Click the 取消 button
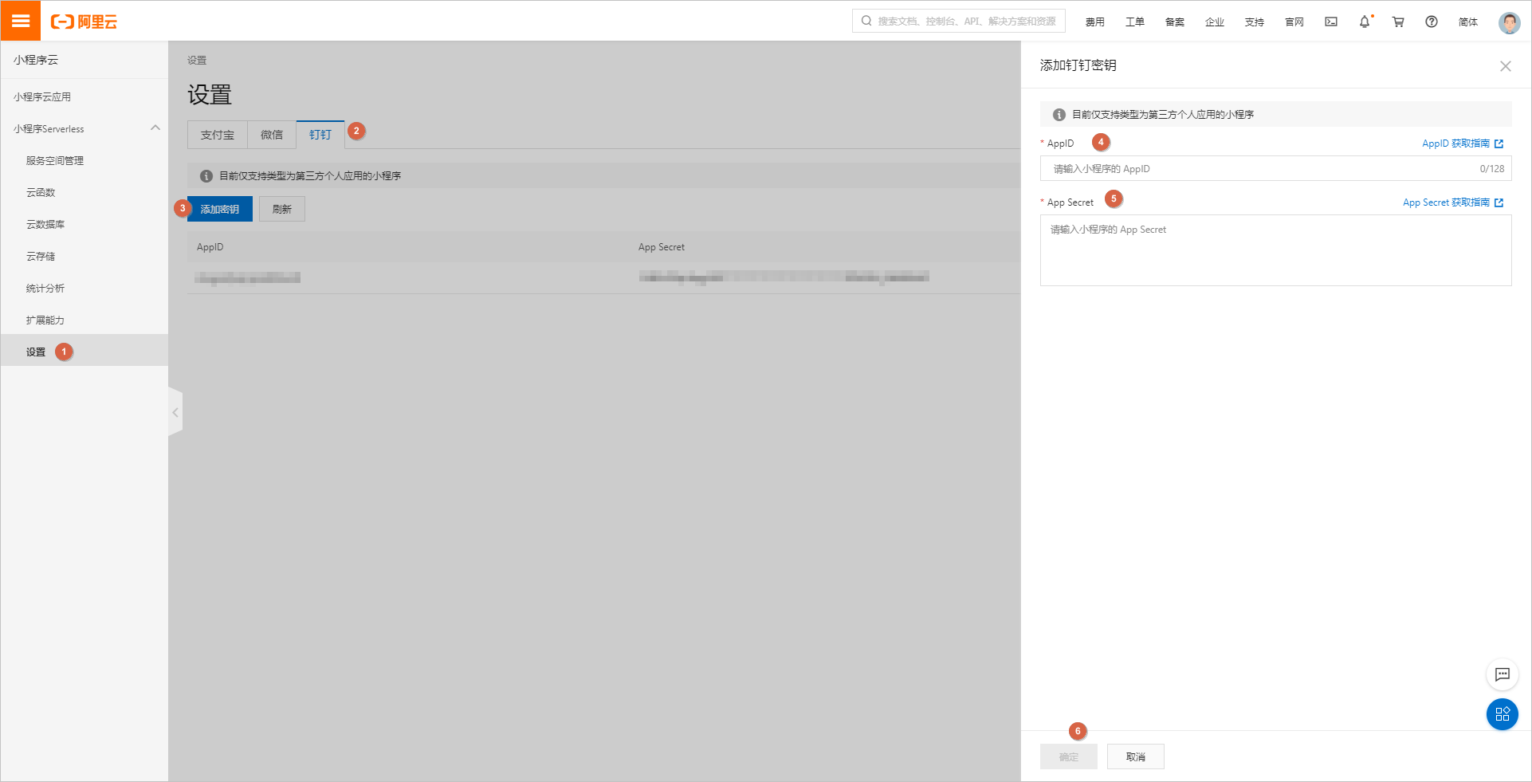Screen dimensions: 1532x782 click(1135, 756)
